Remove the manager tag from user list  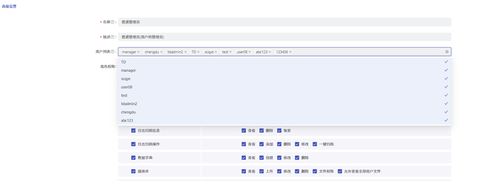tap(139, 52)
